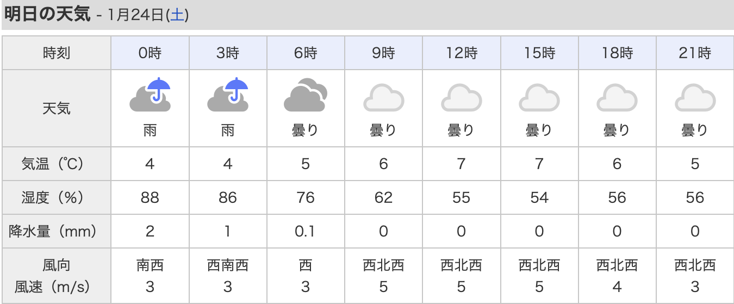Open the 土 (Saturday) link in heading

[178, 15]
